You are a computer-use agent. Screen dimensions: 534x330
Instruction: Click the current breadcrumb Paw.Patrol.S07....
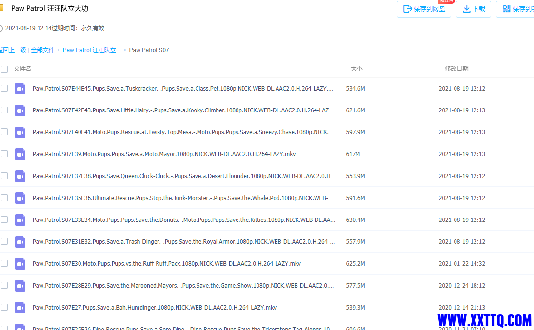152,50
